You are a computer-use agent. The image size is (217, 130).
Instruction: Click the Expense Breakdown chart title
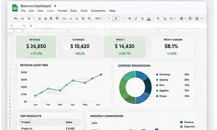[x=134, y=66]
